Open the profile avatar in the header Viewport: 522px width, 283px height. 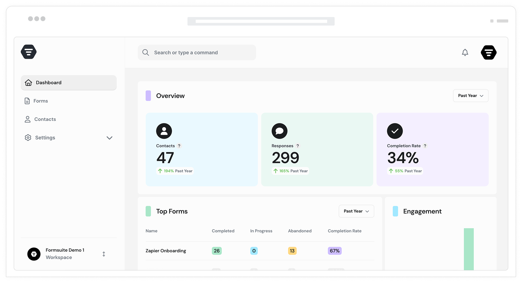coord(489,53)
